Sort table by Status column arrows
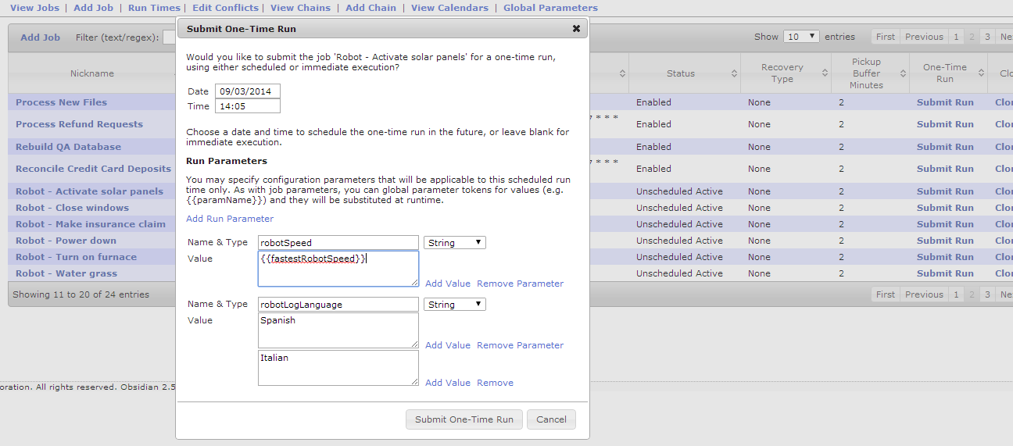 pos(735,73)
